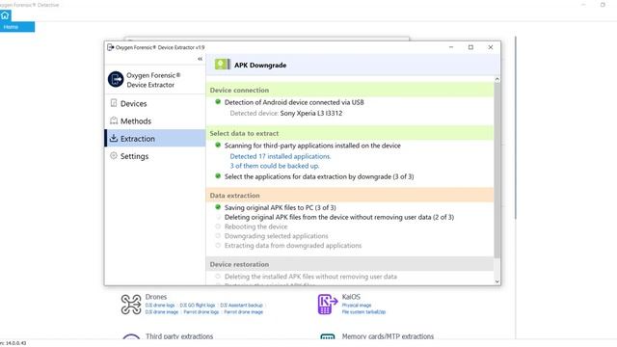Click the Device connection section header
Image resolution: width=617 pixels, height=347 pixels.
point(349,90)
